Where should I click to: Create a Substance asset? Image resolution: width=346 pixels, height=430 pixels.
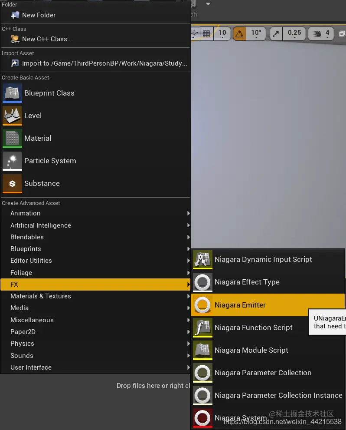click(x=95, y=183)
